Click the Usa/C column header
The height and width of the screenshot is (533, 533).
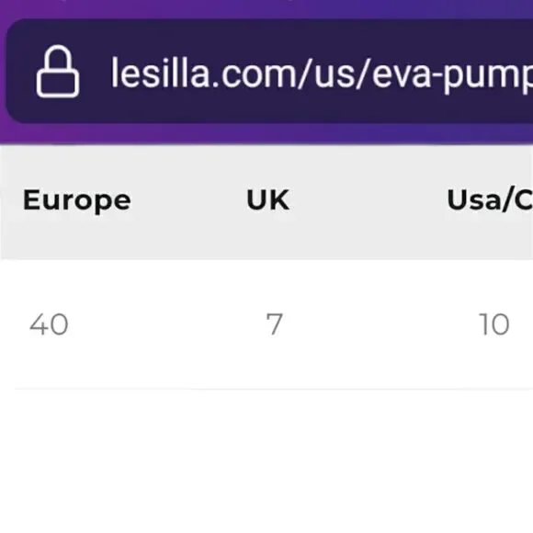click(490, 200)
